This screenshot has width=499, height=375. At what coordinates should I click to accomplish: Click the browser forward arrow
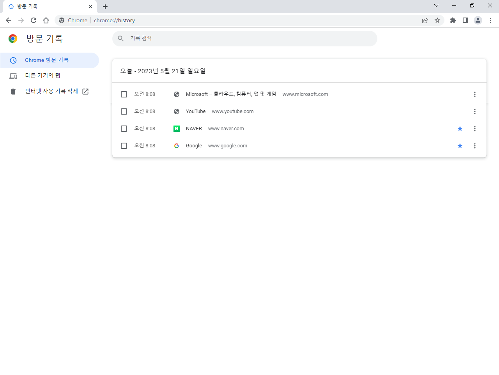click(21, 20)
